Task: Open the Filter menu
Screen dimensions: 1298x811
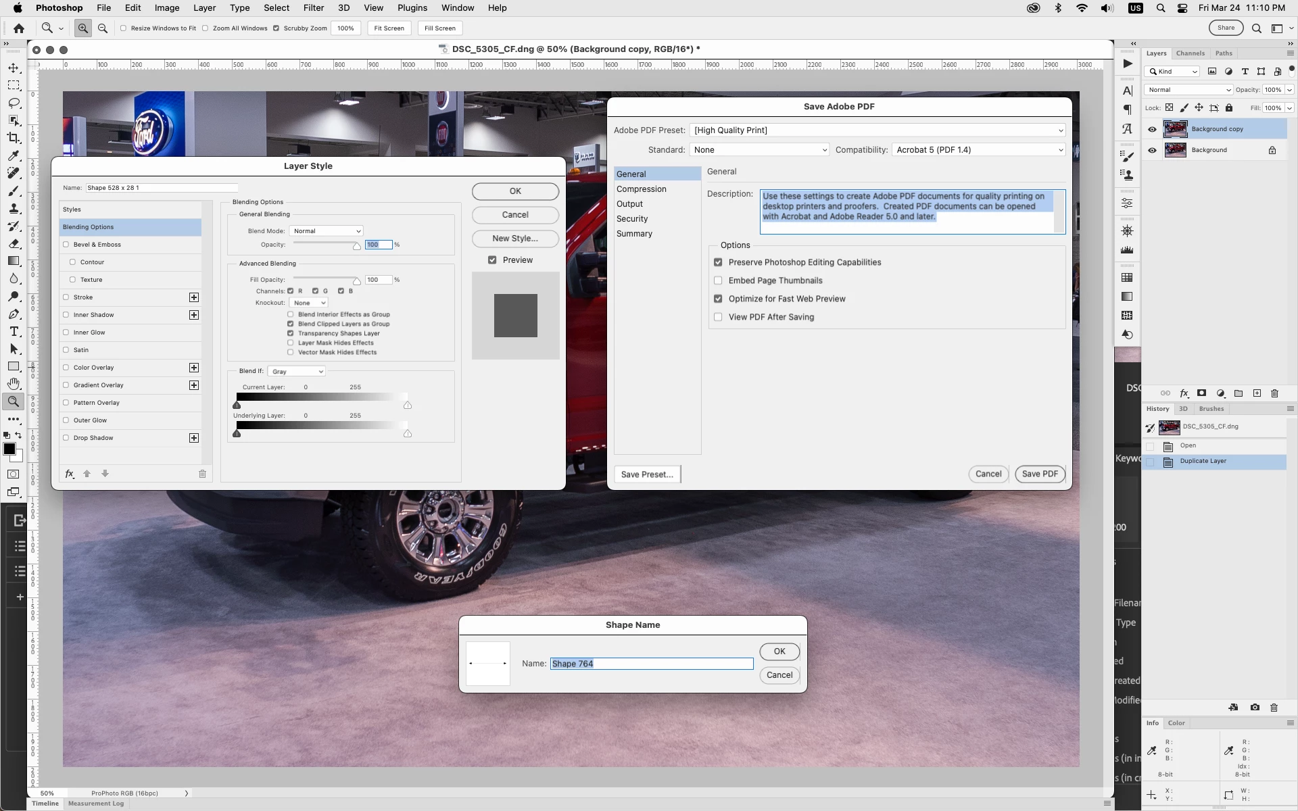Action: [313, 8]
